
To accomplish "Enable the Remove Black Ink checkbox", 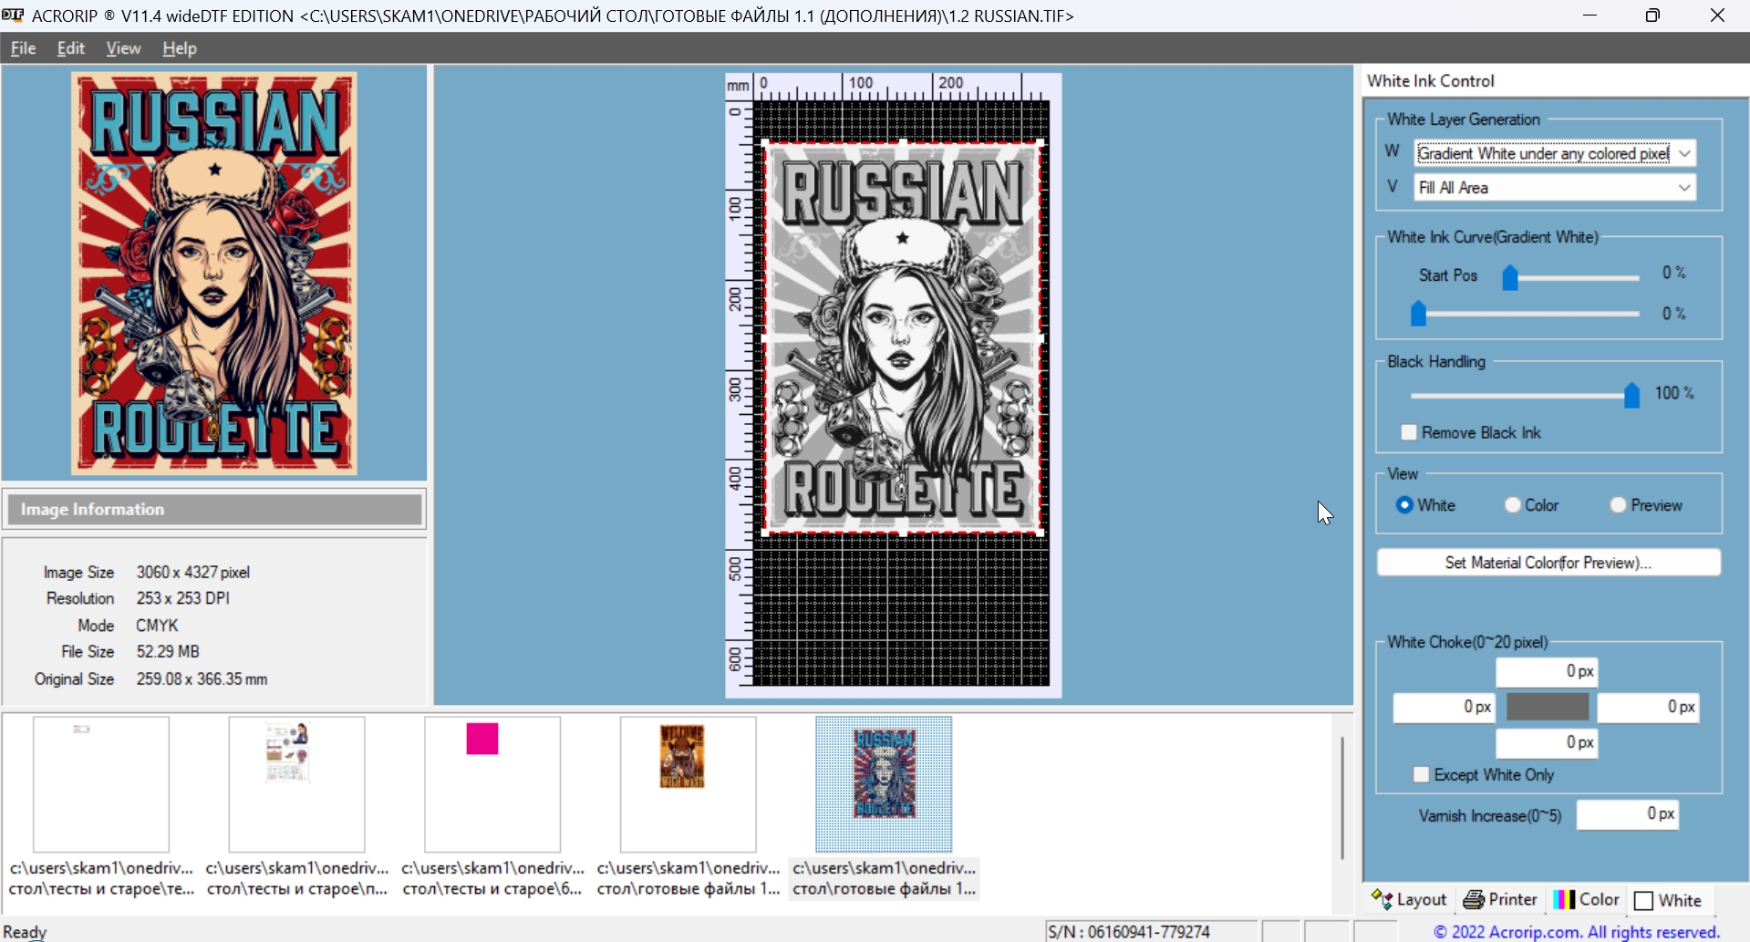I will [1409, 432].
